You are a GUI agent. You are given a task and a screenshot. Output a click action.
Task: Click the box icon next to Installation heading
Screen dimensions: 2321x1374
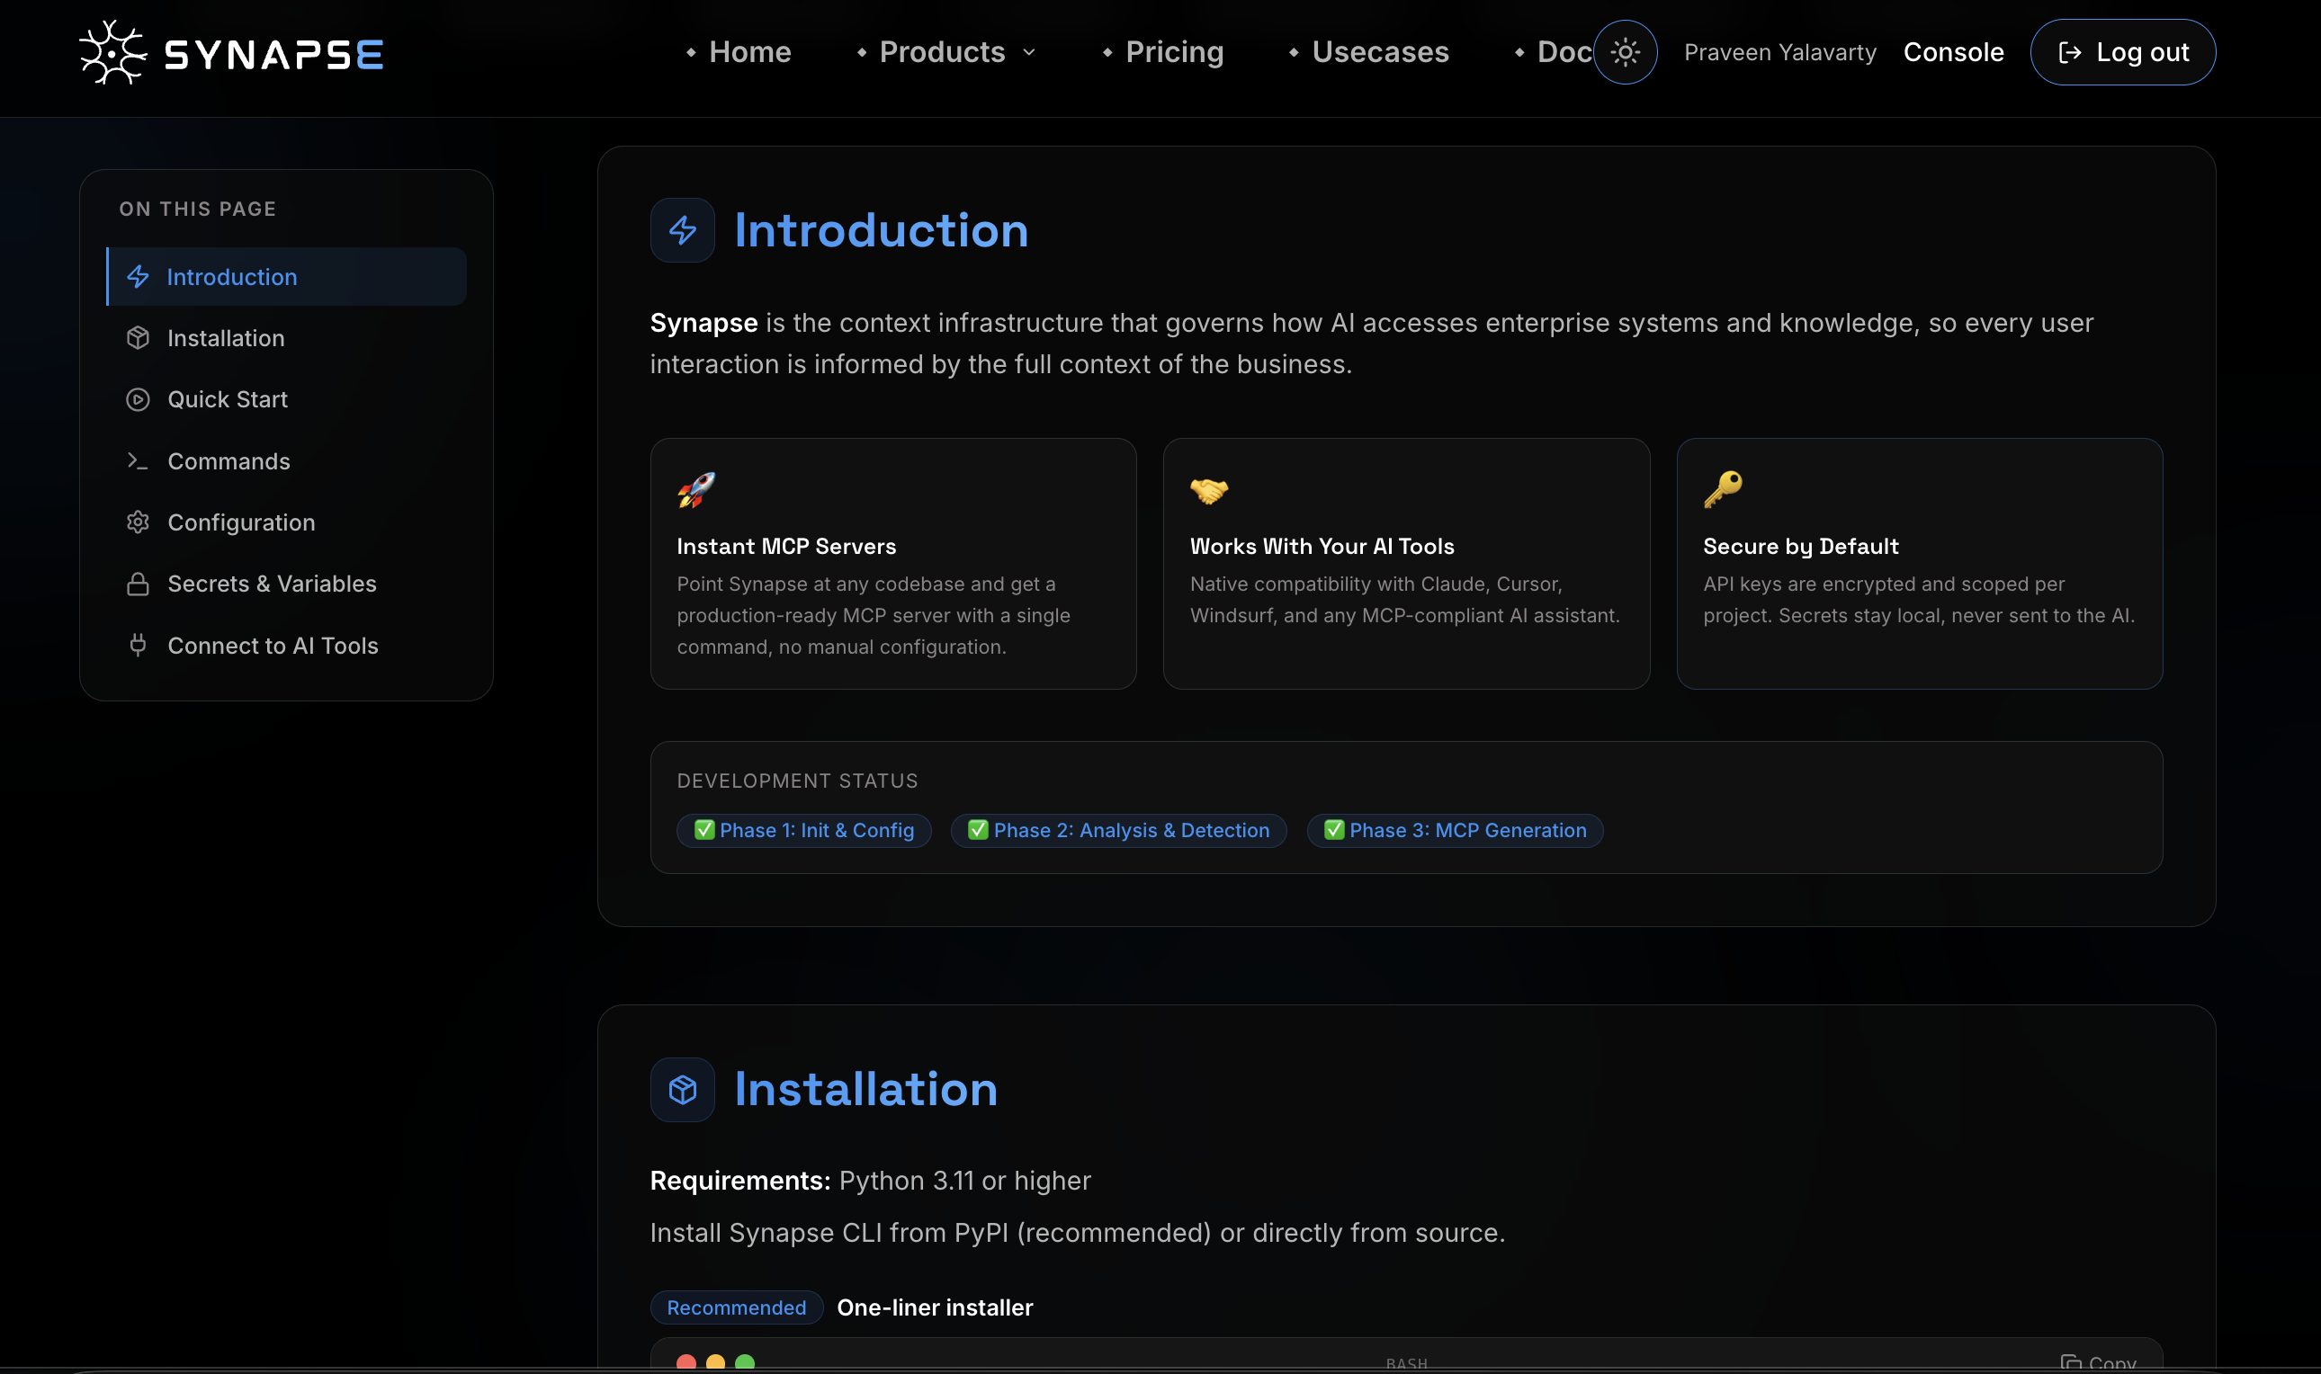pyautogui.click(x=683, y=1090)
